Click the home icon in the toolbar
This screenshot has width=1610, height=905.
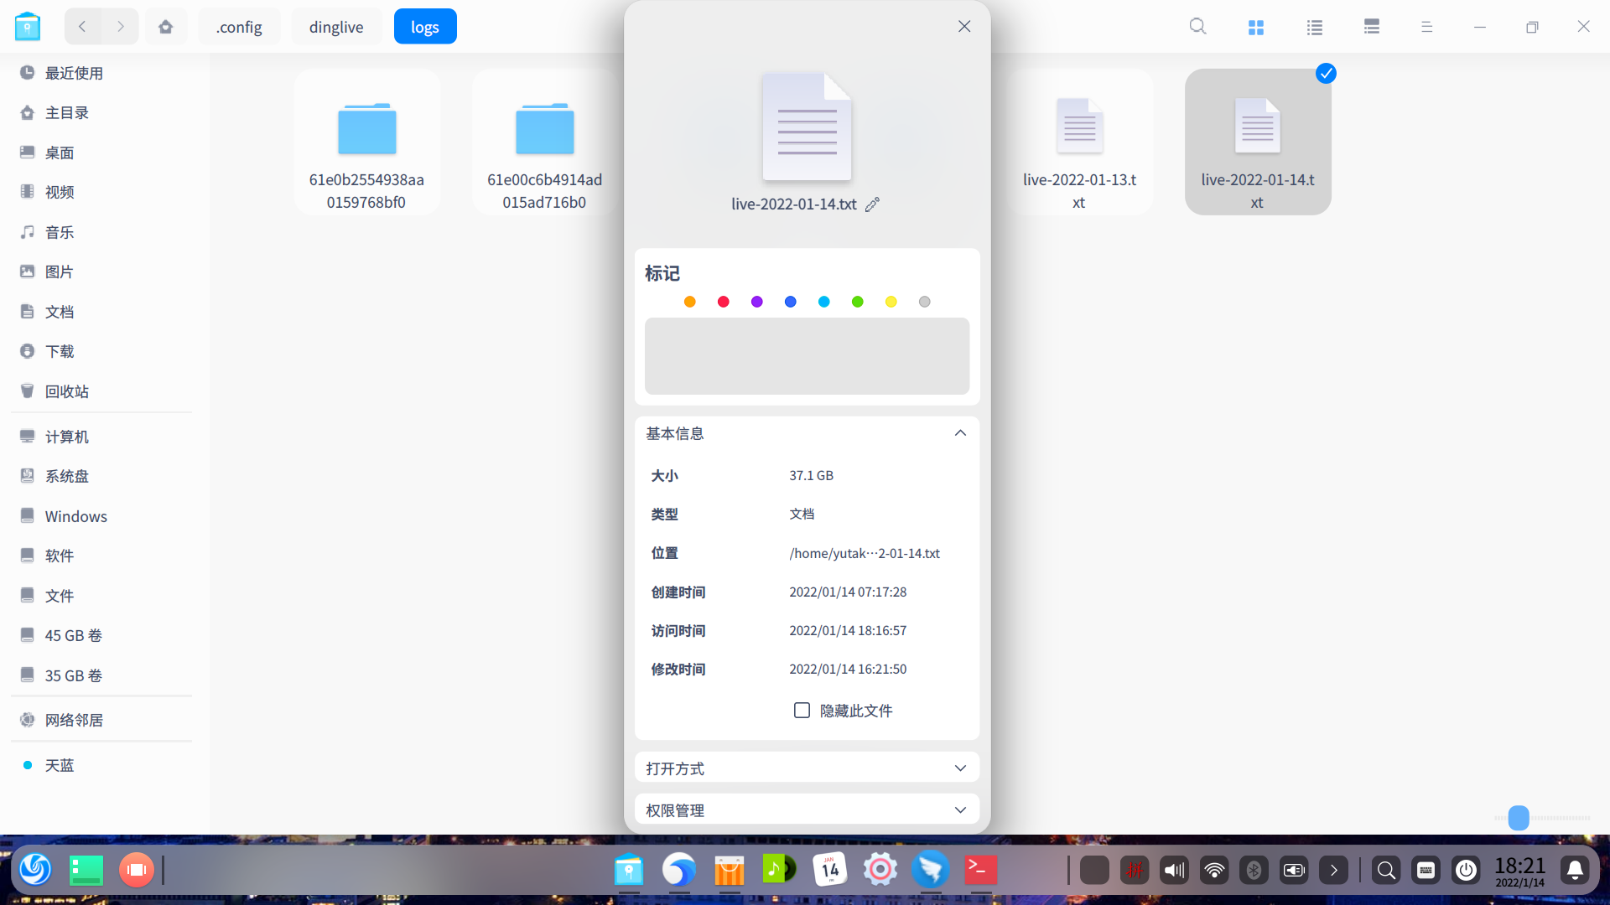(x=166, y=26)
